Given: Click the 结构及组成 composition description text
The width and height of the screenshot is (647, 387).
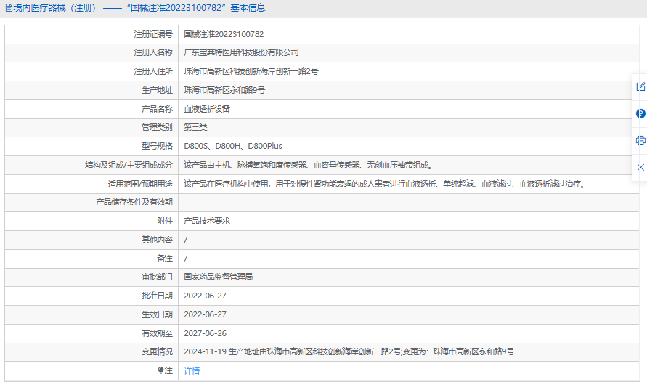Looking at the screenshot, I should point(309,165).
